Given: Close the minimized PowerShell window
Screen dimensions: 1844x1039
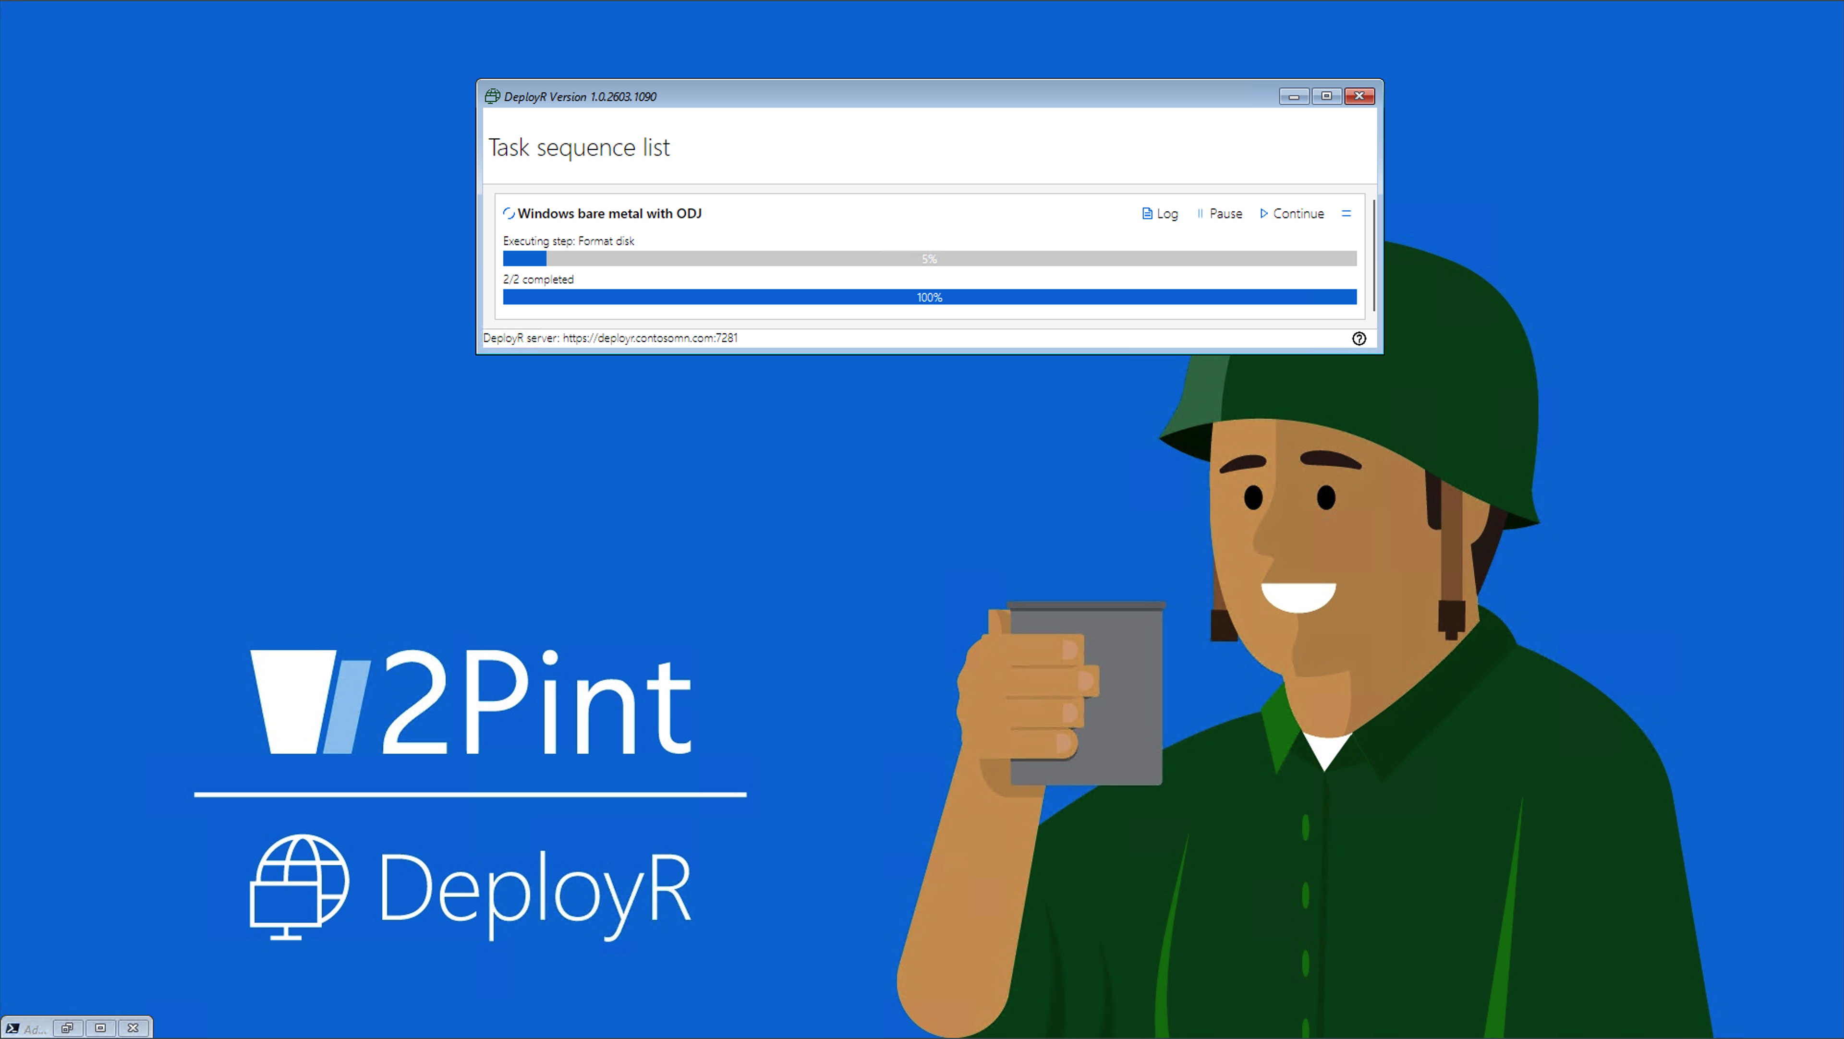Looking at the screenshot, I should pyautogui.click(x=133, y=1028).
